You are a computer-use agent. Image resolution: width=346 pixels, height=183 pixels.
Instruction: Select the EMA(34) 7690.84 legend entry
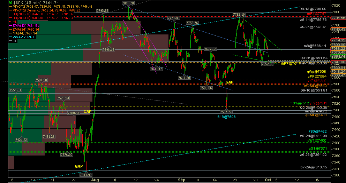24,29
